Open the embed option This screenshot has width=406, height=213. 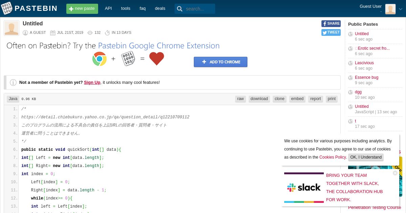coord(297,99)
